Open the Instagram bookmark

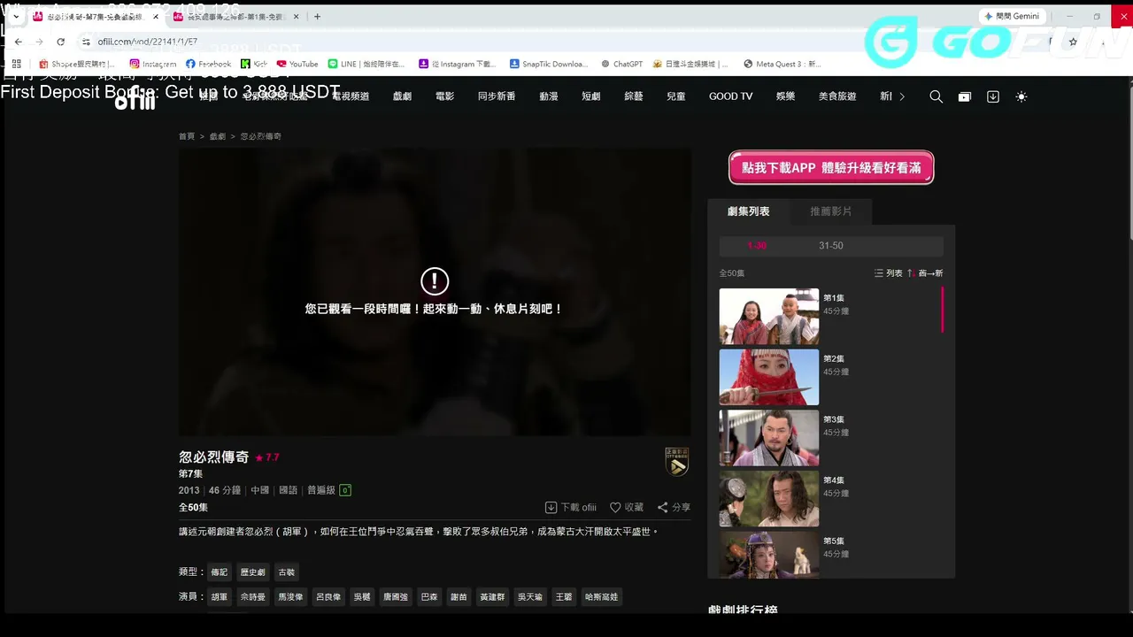(x=153, y=64)
